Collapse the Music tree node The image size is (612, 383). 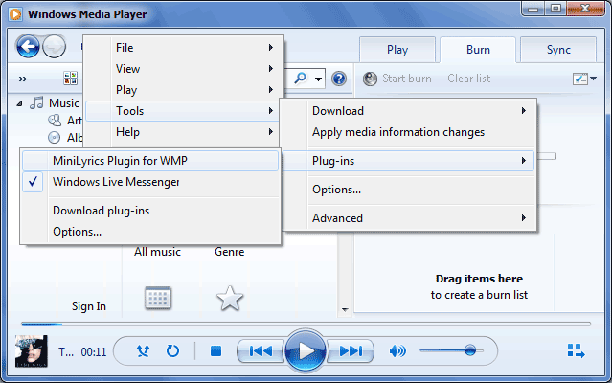click(19, 103)
